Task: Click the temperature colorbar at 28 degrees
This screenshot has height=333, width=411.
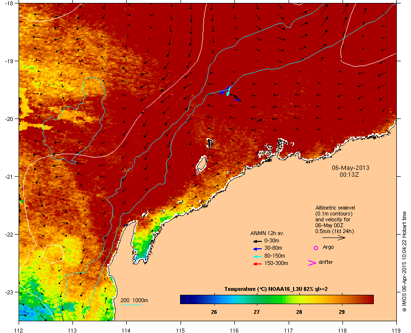Action: pyautogui.click(x=299, y=299)
